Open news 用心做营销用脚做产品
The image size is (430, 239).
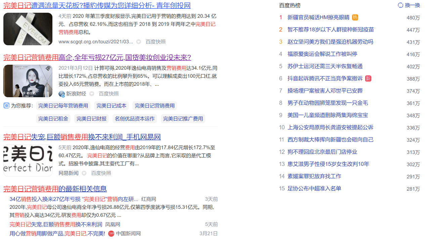point(57,234)
